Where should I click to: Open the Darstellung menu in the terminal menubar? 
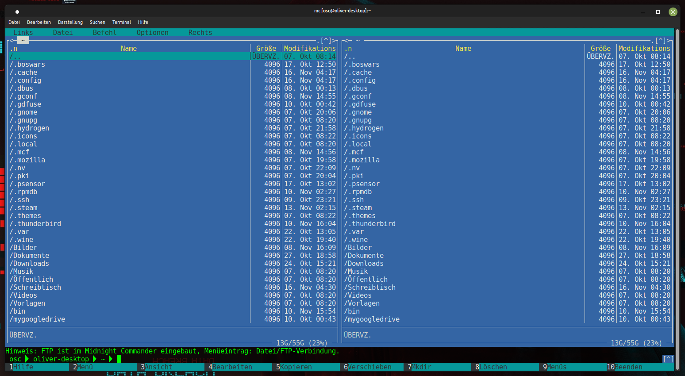70,22
